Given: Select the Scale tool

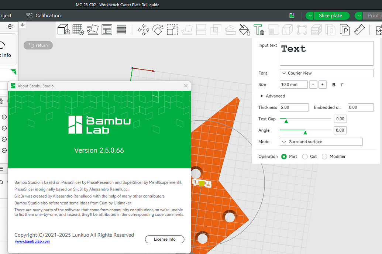Looking at the screenshot, I should (172, 30).
